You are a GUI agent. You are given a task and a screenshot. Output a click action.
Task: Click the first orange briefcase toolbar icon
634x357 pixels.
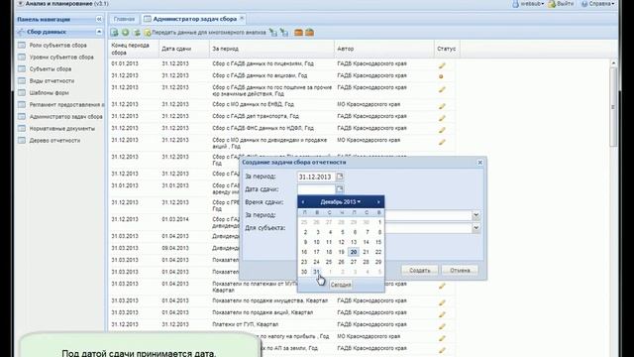298,33
